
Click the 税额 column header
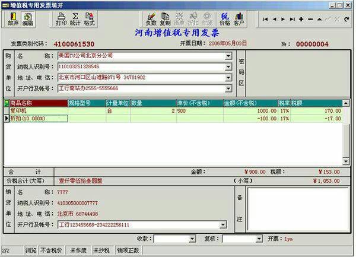click(316, 103)
